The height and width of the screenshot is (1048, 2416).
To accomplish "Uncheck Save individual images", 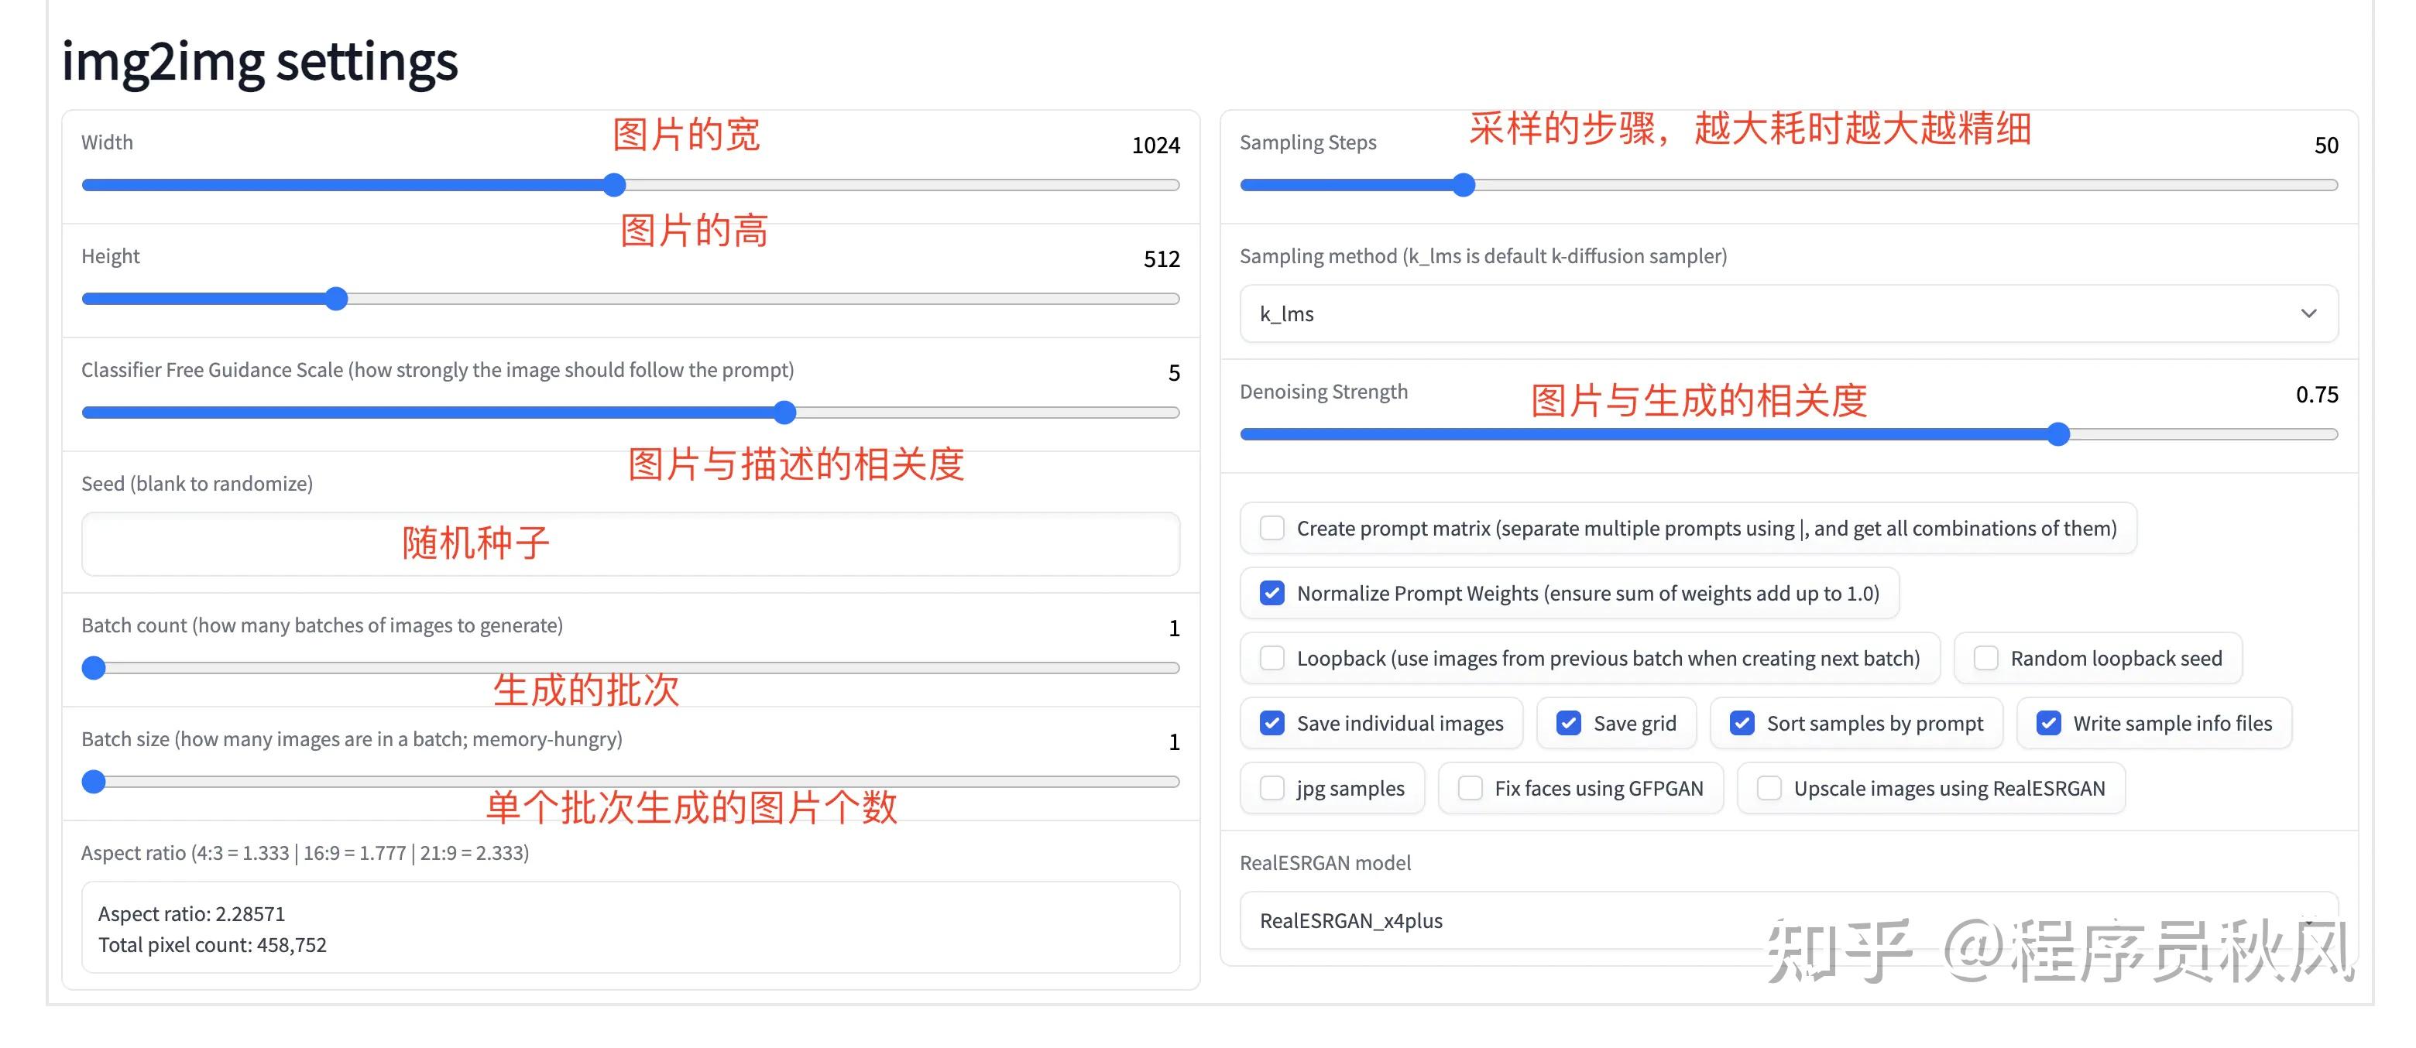I will tap(1271, 723).
